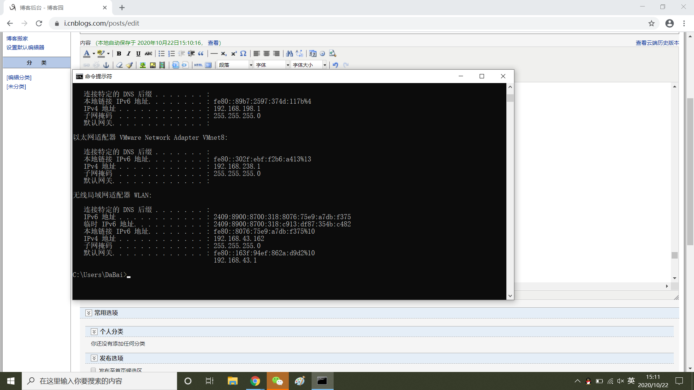Open 查看云端历史版本 link
694x390 pixels.
657,43
